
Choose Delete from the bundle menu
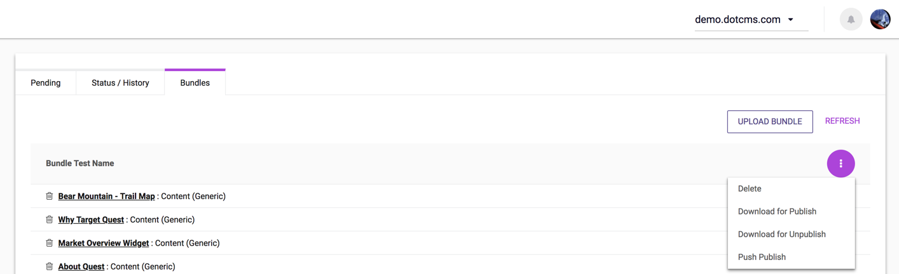tap(750, 188)
